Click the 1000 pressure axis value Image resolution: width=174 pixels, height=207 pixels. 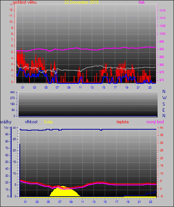pyautogui.click(x=162, y=34)
